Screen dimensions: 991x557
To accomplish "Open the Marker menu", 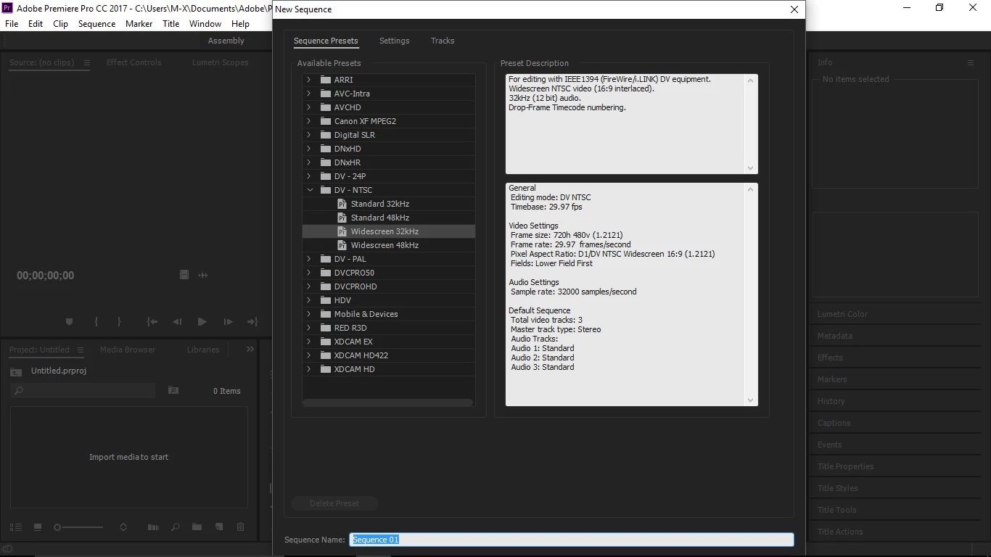I will [x=139, y=24].
